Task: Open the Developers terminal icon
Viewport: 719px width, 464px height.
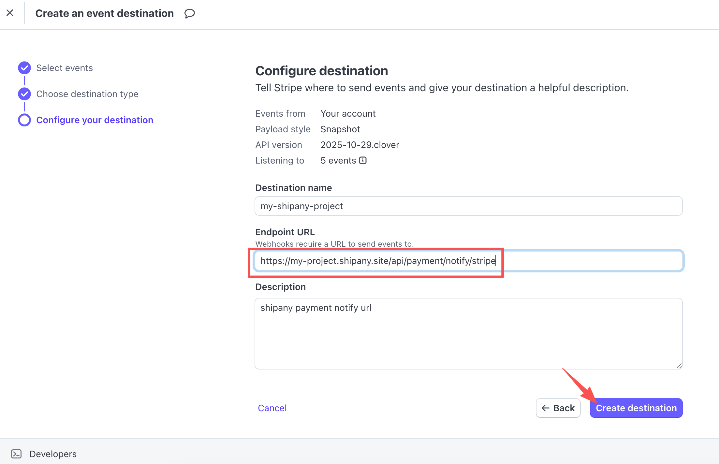Action: point(16,454)
